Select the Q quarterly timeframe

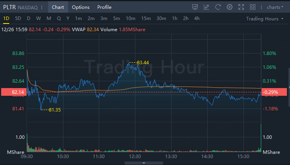(59, 18)
